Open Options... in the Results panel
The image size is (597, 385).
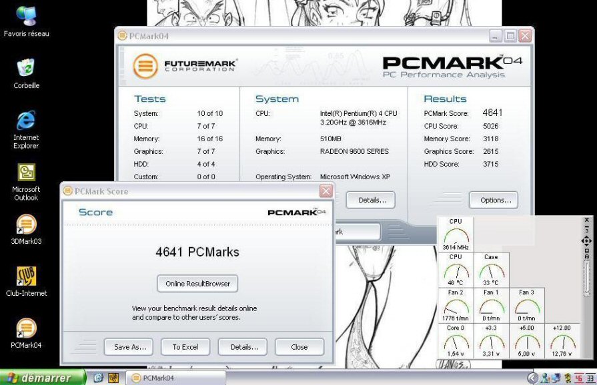(494, 200)
